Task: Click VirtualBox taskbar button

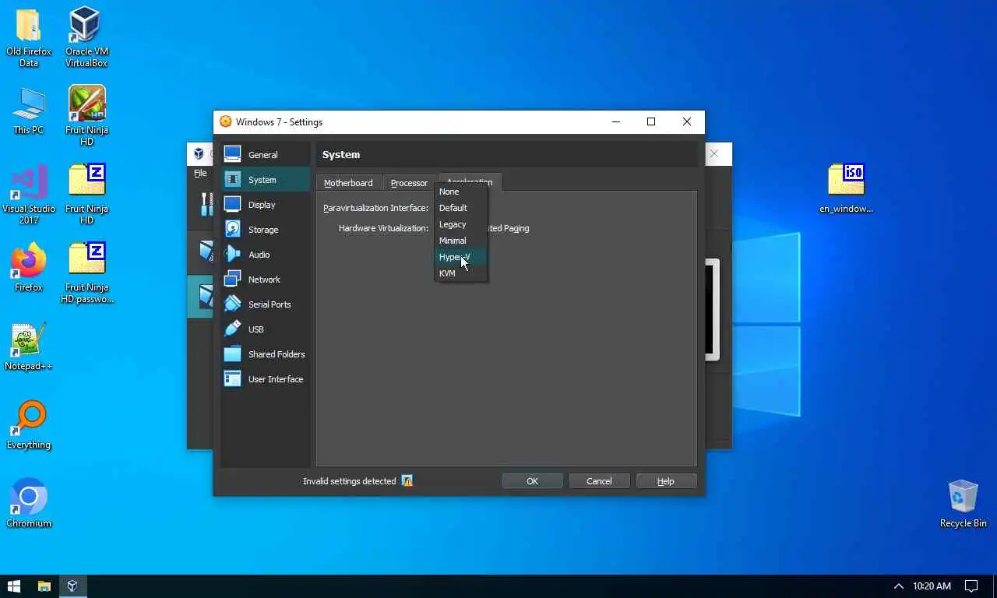Action: click(x=72, y=586)
